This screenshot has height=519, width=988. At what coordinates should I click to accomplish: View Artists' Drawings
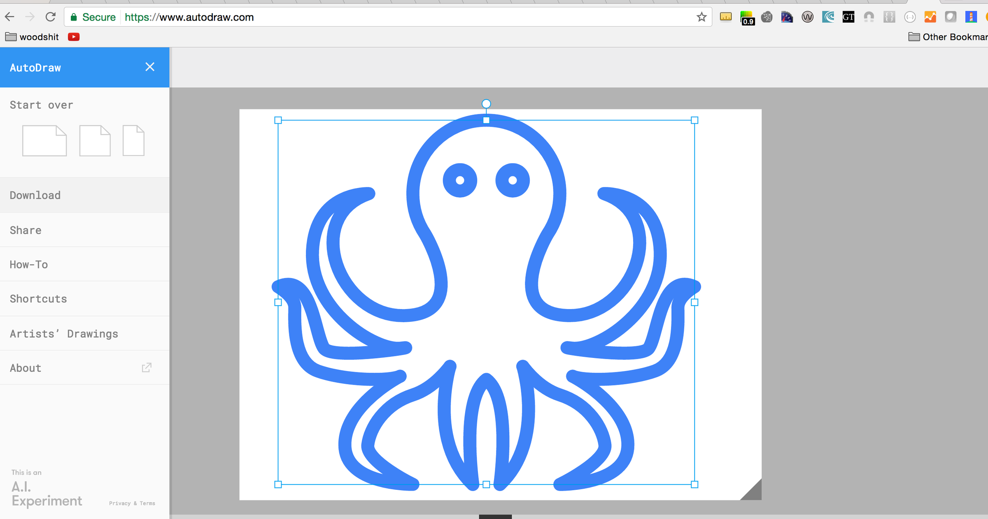pyautogui.click(x=64, y=333)
